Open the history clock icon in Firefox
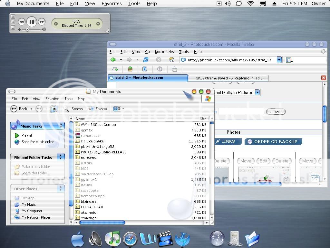 tap(160, 69)
